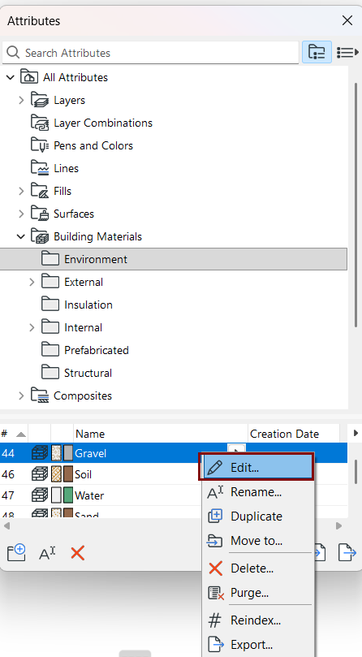
Task: Sort by the Name column header
Action: tap(161, 434)
